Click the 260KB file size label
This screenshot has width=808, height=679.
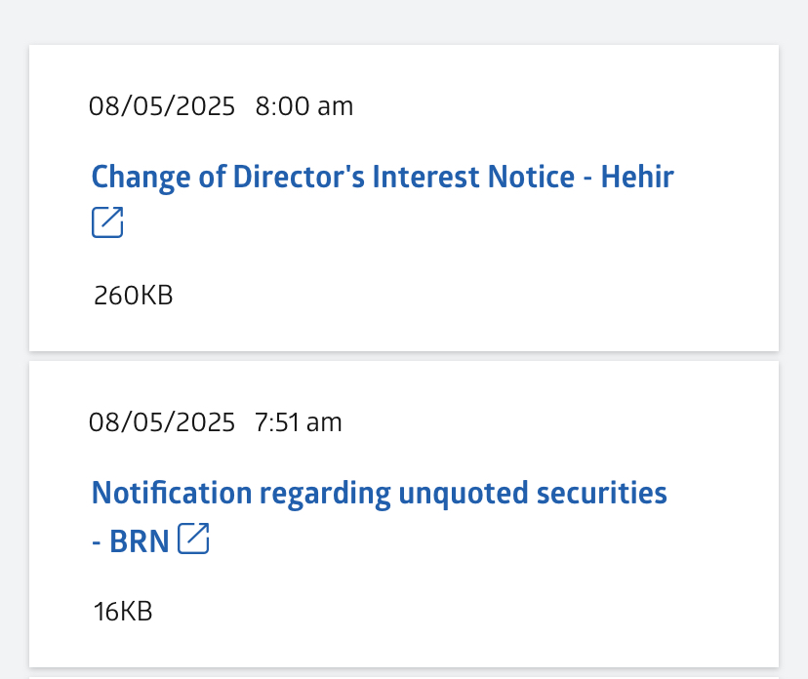point(133,296)
